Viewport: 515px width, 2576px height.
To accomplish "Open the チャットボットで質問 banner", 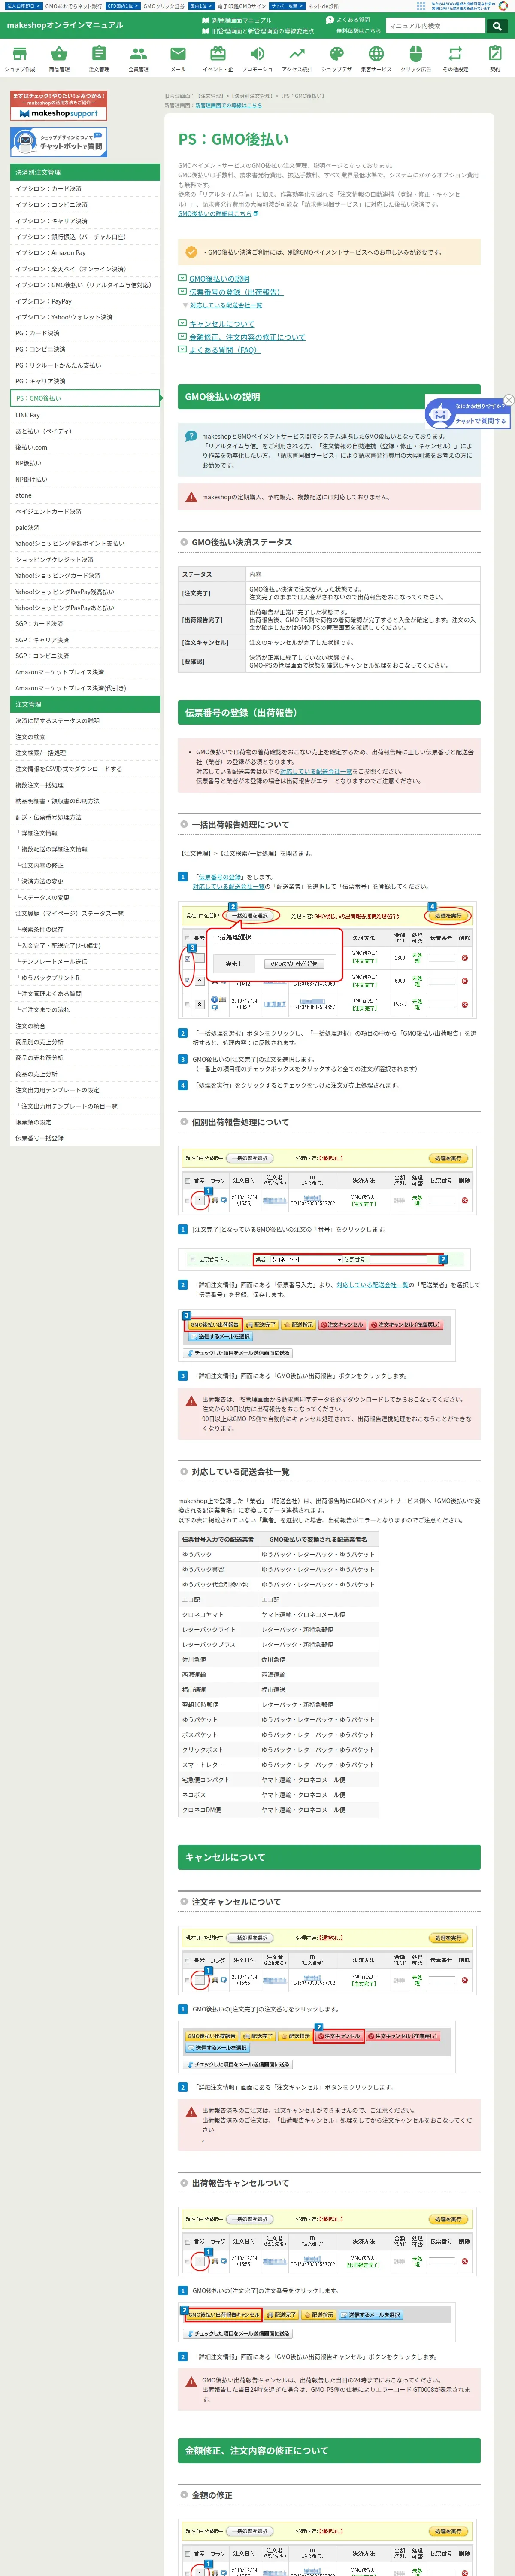I will pos(58,142).
